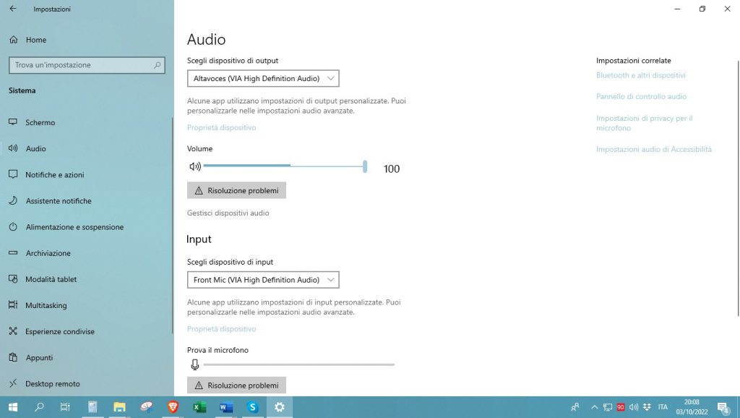Click the back arrow in Impostazioni

[x=12, y=9]
